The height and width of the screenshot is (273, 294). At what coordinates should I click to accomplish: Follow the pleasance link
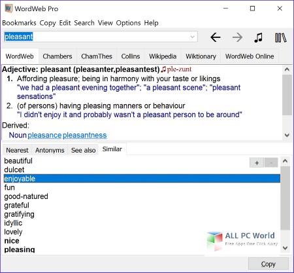click(44, 136)
